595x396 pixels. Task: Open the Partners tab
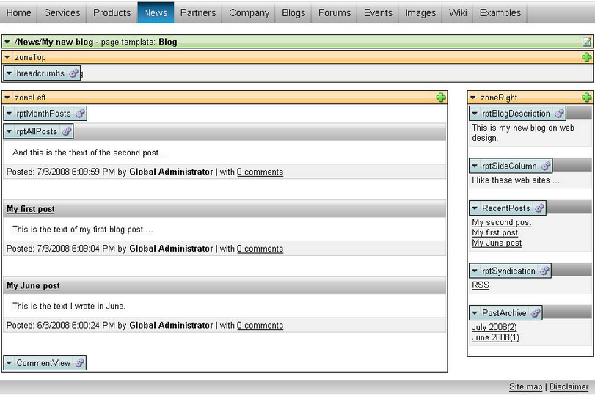coord(197,12)
